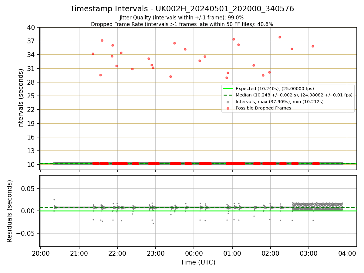Image resolution: width=364 pixels, height=273 pixels.
Task: Click the highest grey residual dot near 0.025
Action: coord(54,200)
